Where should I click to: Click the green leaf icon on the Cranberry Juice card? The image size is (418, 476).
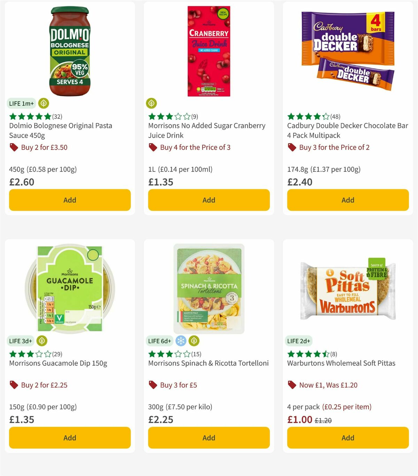click(x=152, y=103)
